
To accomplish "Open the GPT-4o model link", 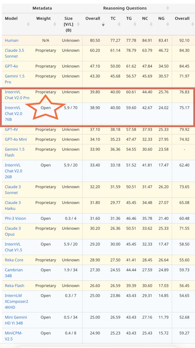I will click(11, 66).
